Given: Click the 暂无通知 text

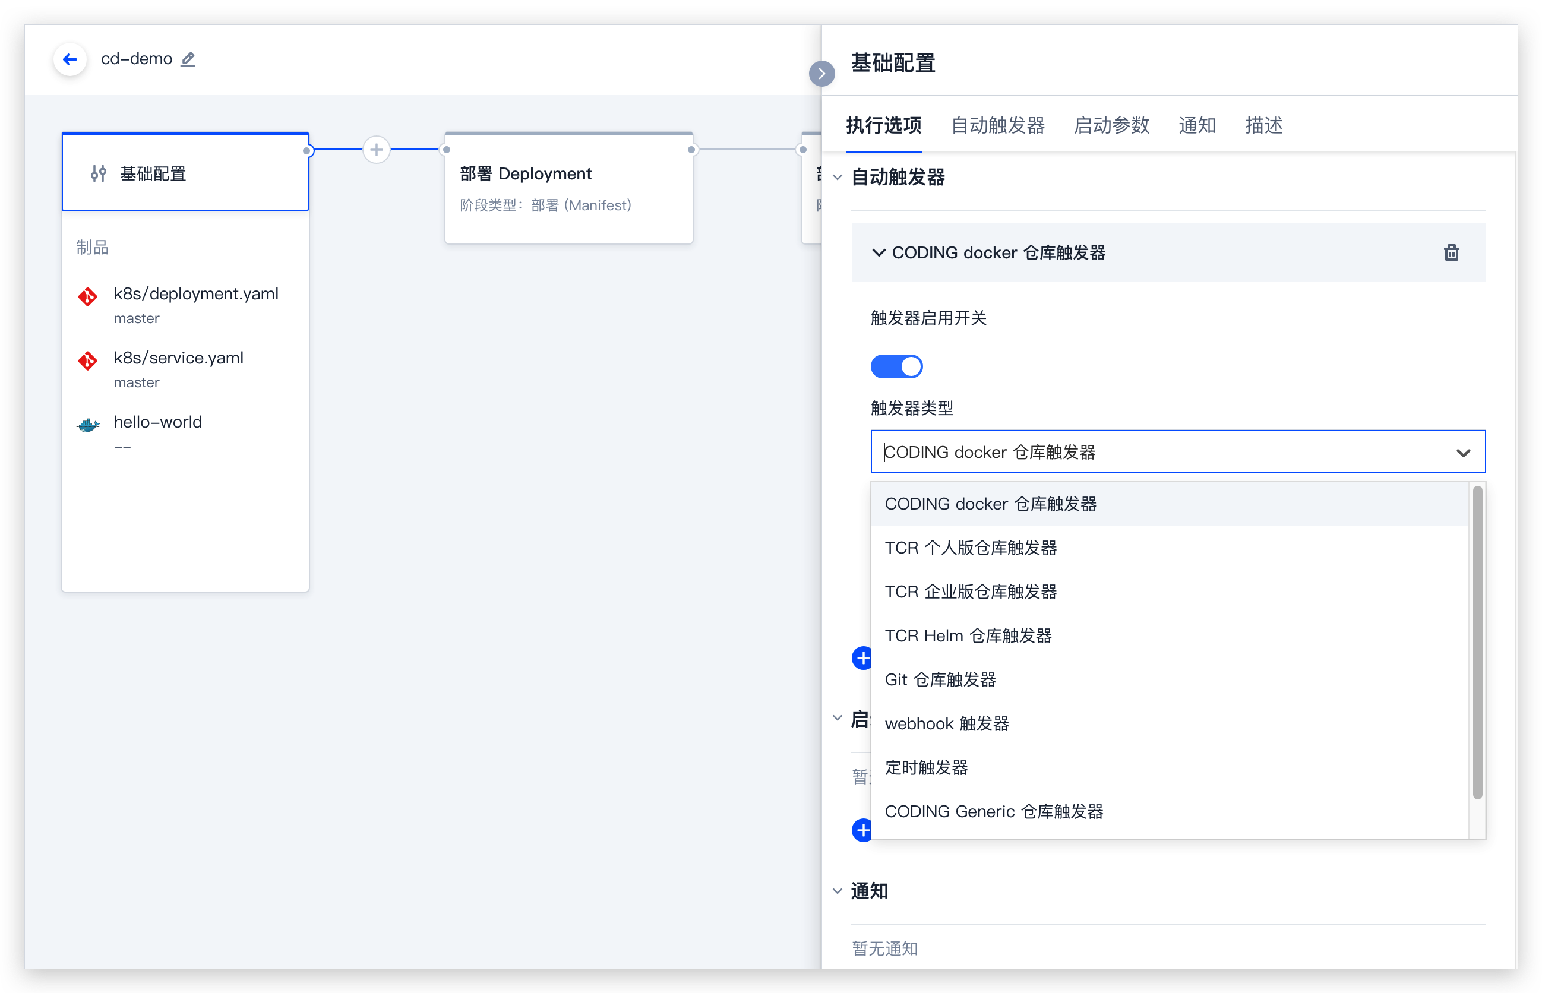Looking at the screenshot, I should pos(884,948).
